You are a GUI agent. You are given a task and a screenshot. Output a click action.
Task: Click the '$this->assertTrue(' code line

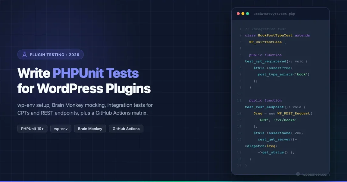[x=273, y=68]
